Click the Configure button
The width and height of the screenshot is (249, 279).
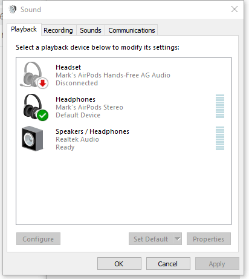(38, 239)
